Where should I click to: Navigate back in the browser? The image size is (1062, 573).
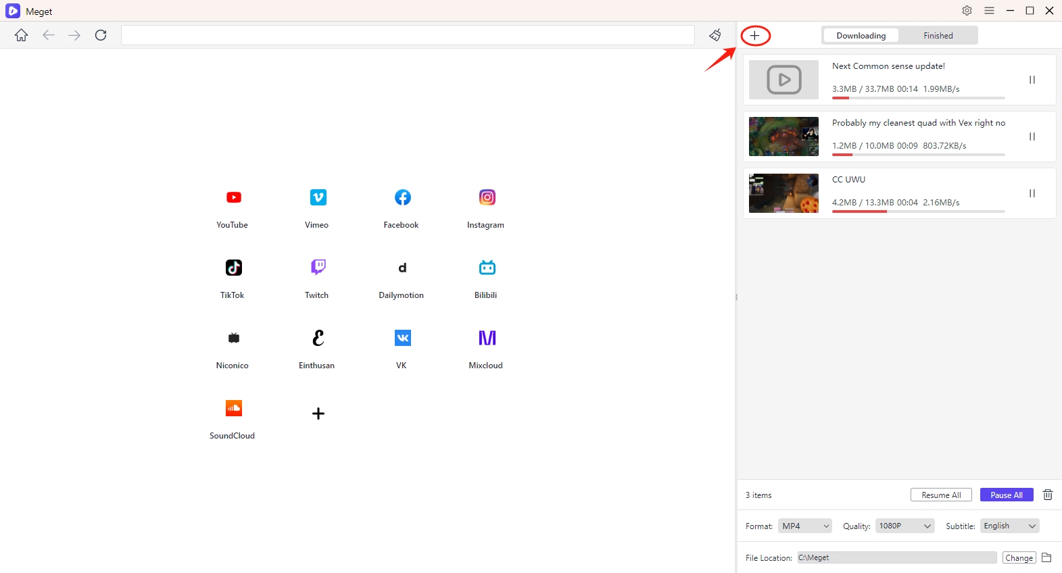pyautogui.click(x=48, y=35)
